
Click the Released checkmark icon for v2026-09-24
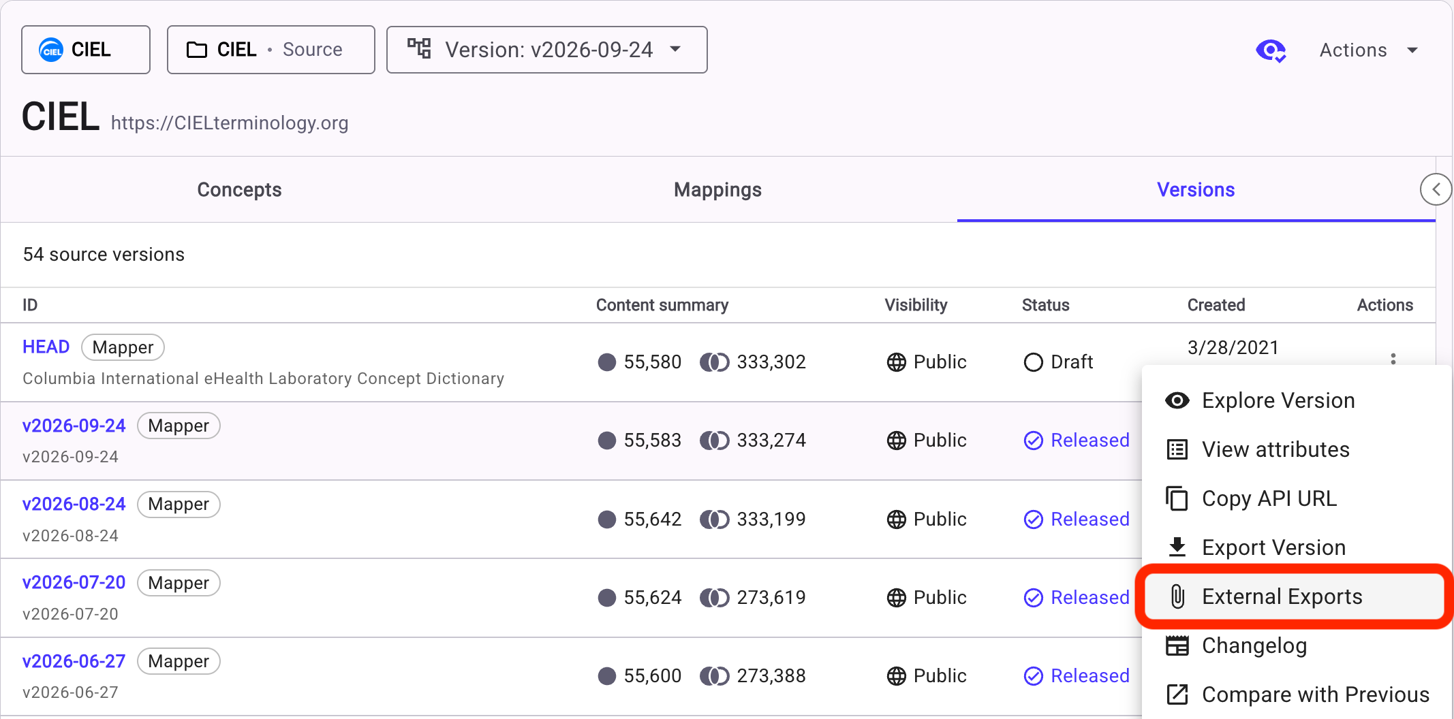point(1034,441)
